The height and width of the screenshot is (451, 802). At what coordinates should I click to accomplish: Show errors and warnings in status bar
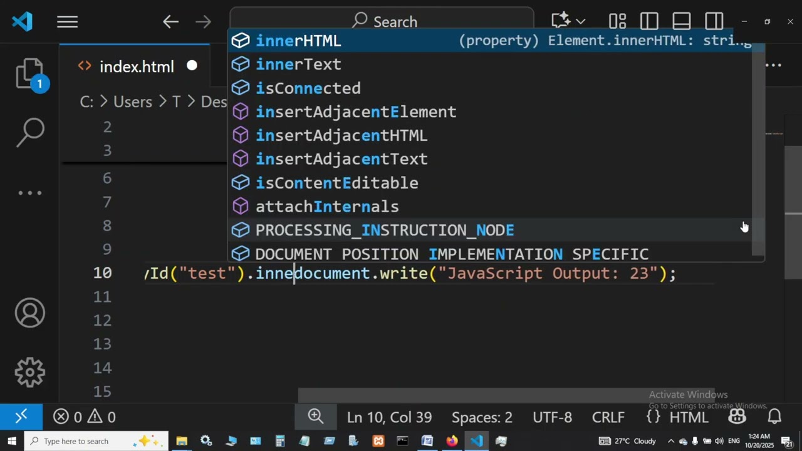click(84, 417)
